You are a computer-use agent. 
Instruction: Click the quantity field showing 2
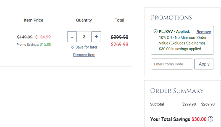click(84, 37)
